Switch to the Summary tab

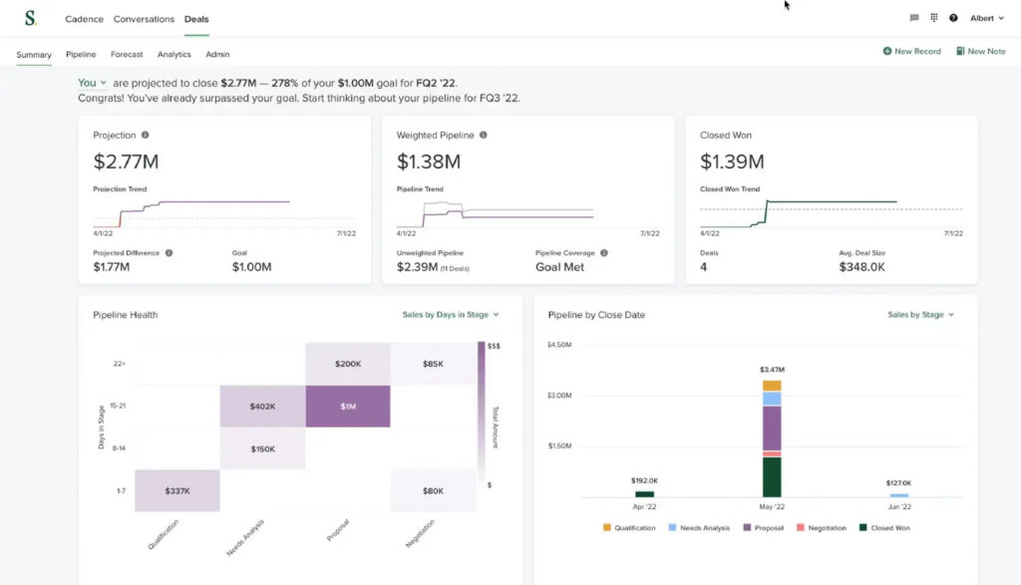click(34, 55)
